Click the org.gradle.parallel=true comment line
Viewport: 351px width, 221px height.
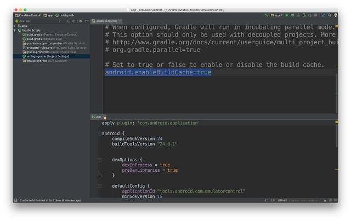(152, 50)
